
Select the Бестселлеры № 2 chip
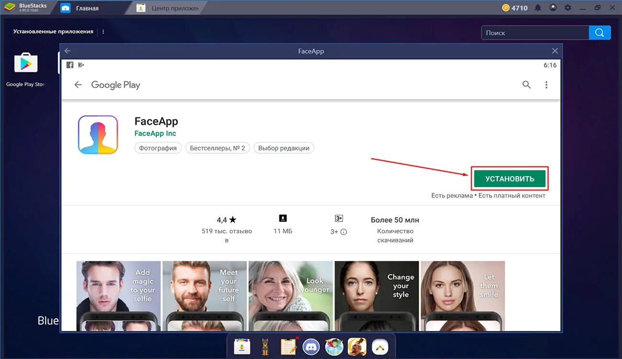coord(217,148)
